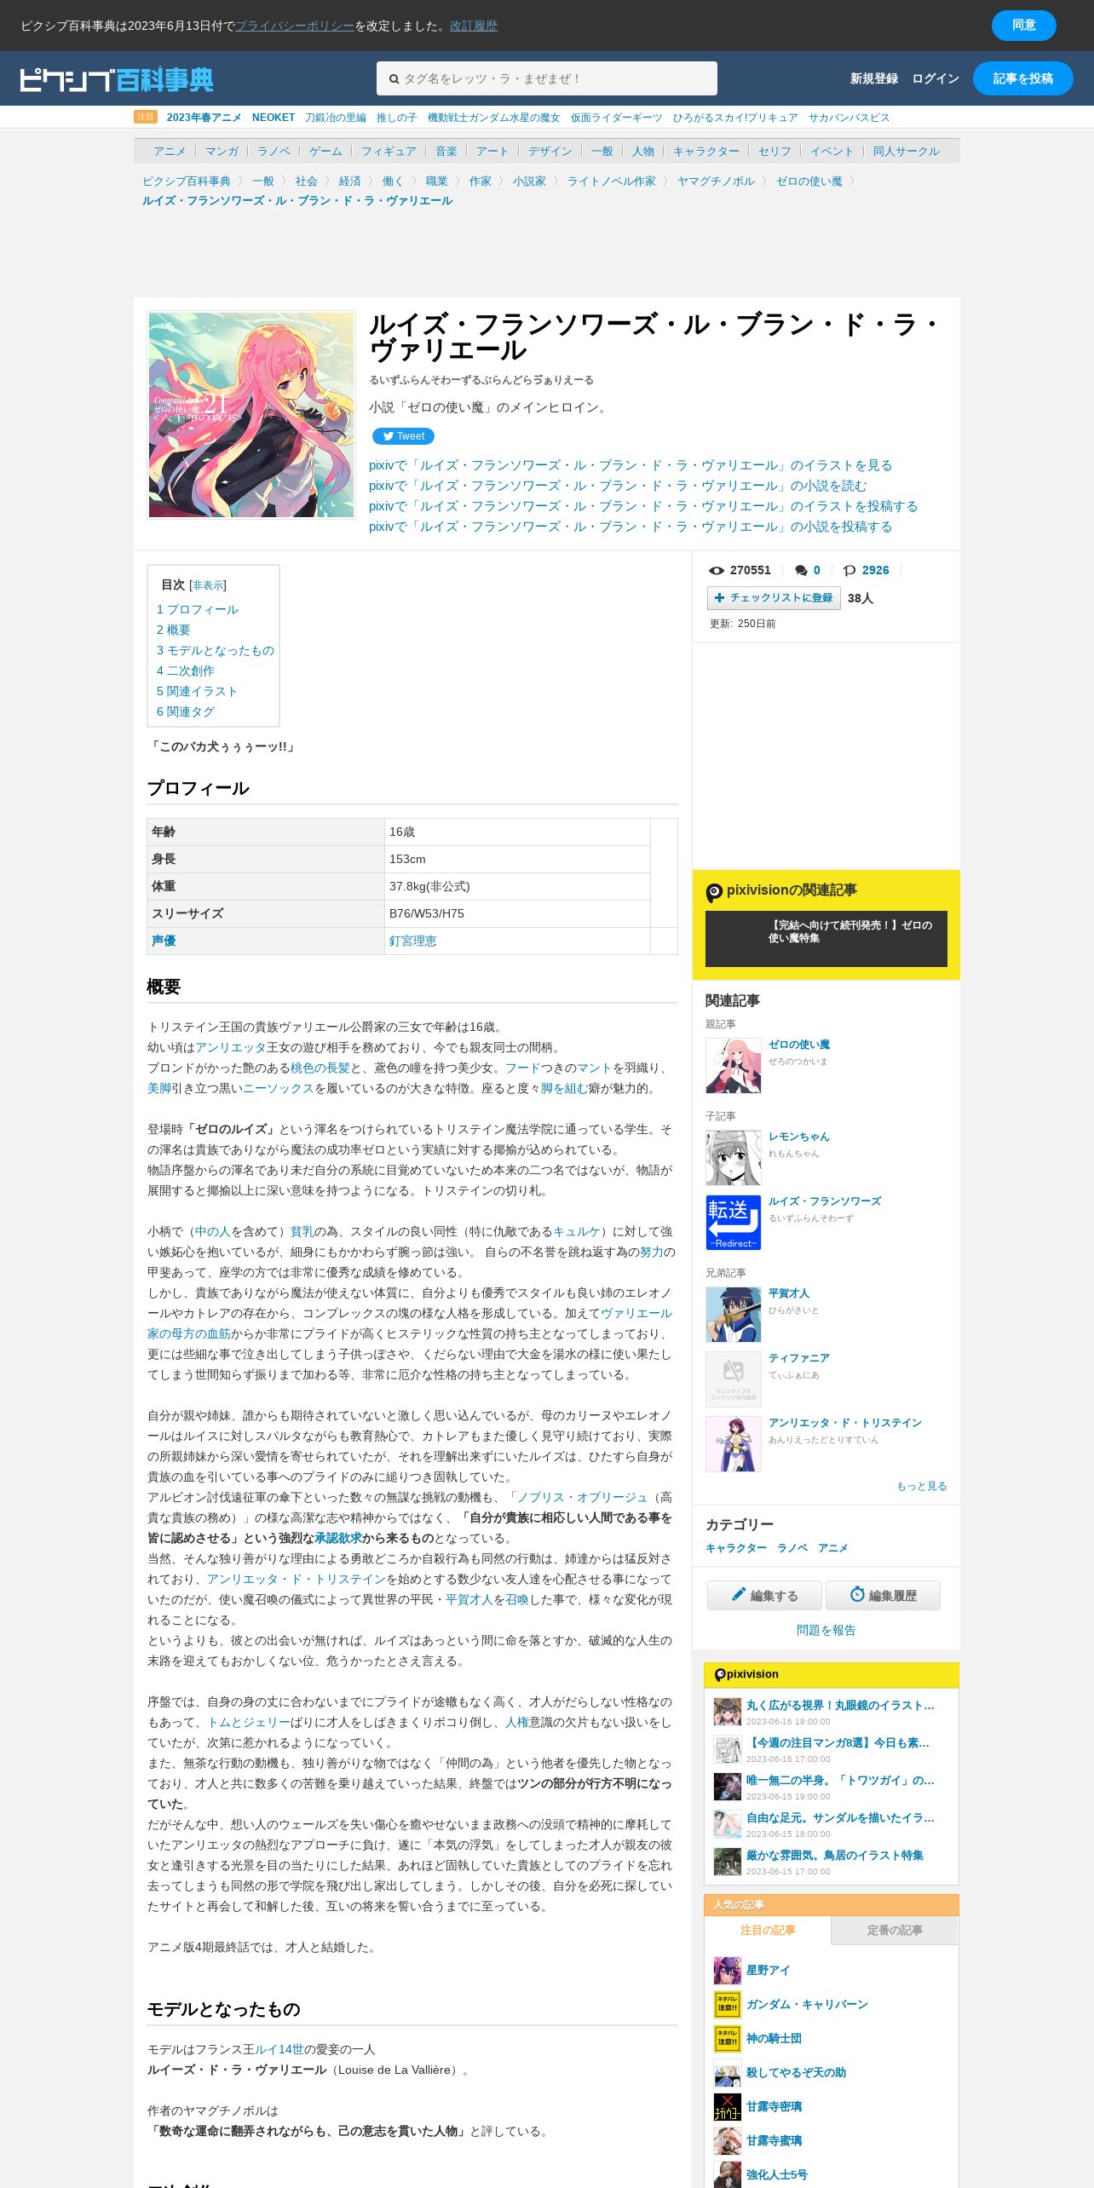Open the マンガ category menu
Screen dimensions: 1094x2188
[x=222, y=151]
